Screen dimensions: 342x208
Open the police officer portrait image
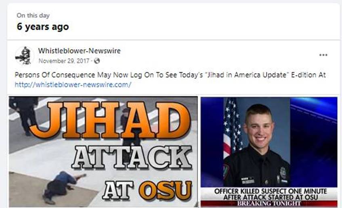click(x=269, y=152)
